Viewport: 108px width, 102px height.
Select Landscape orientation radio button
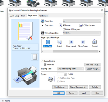click(85, 25)
